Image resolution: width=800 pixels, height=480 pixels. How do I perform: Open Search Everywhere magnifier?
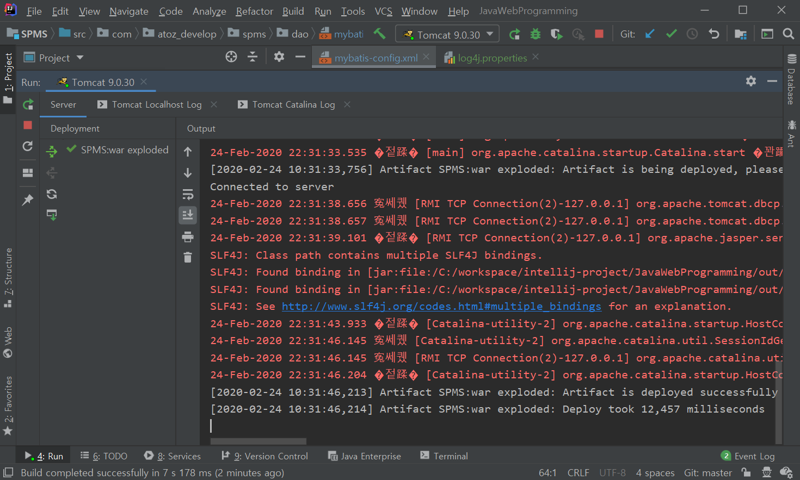coord(788,34)
